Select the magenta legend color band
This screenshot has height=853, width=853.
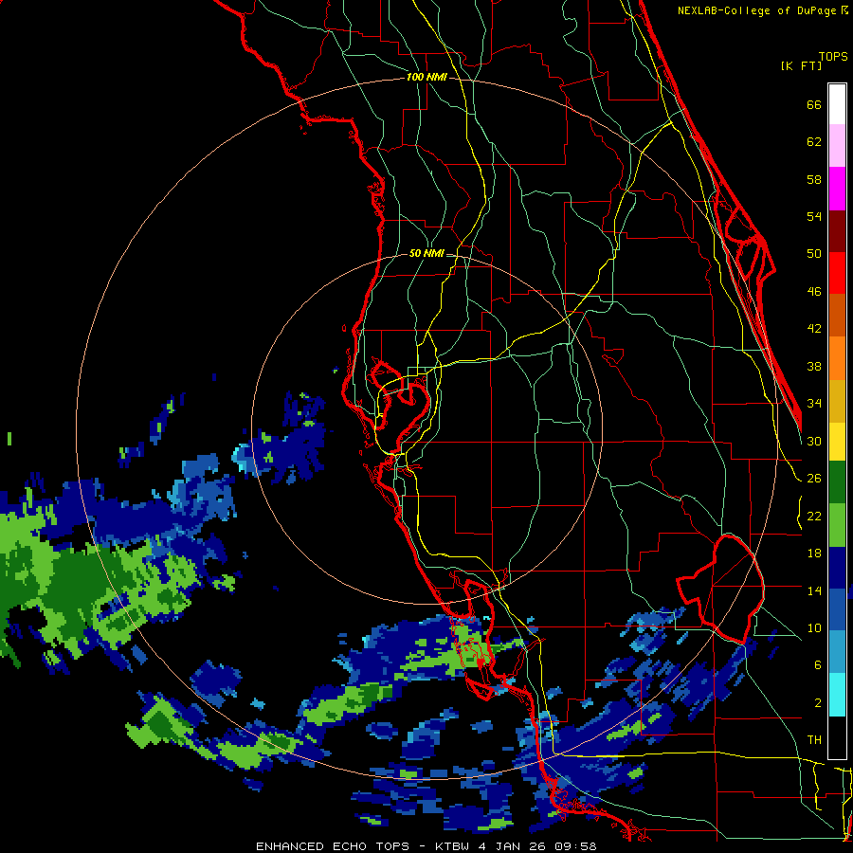coord(837,189)
